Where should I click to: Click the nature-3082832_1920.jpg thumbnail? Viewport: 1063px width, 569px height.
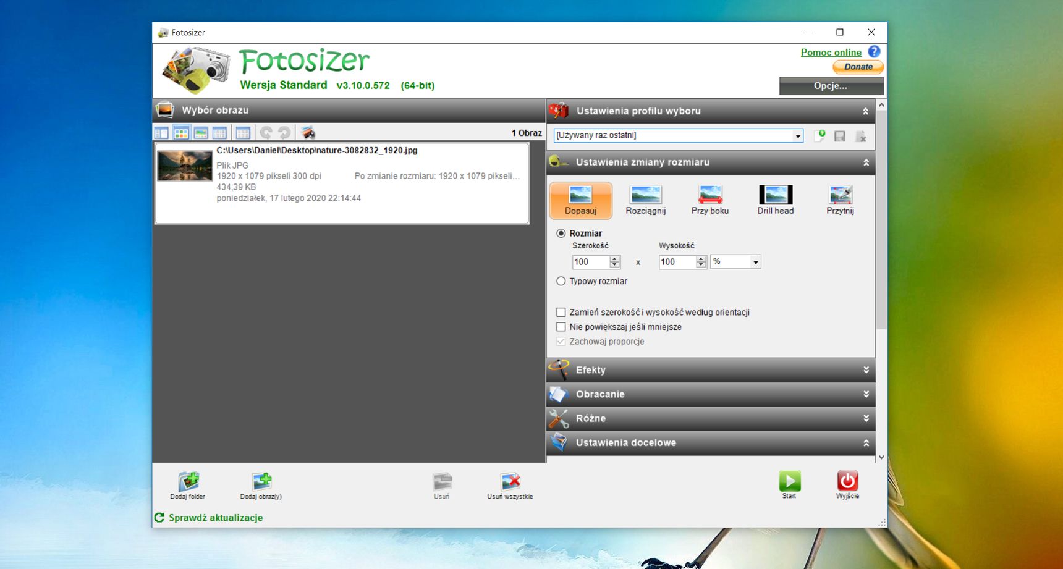click(x=185, y=166)
